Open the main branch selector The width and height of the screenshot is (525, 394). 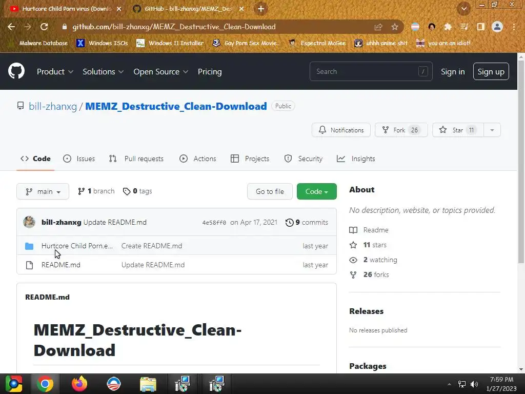[x=43, y=191]
